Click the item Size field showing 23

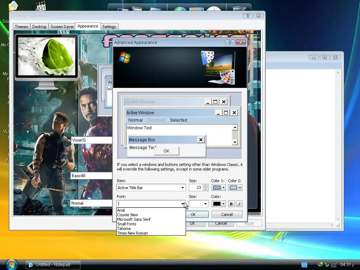(x=196, y=188)
